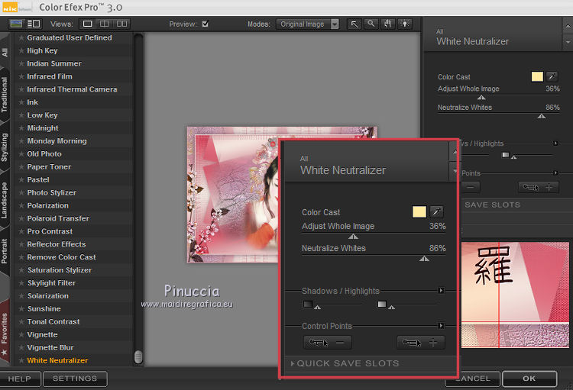The height and width of the screenshot is (390, 573).
Task: Expand Points section arrow in right-hand panel
Action: (x=555, y=172)
